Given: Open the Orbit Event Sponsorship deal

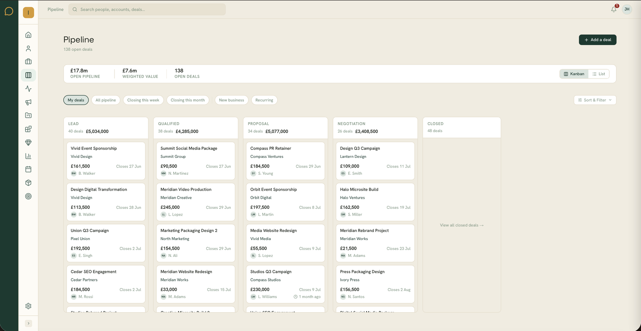Looking at the screenshot, I should (285, 202).
